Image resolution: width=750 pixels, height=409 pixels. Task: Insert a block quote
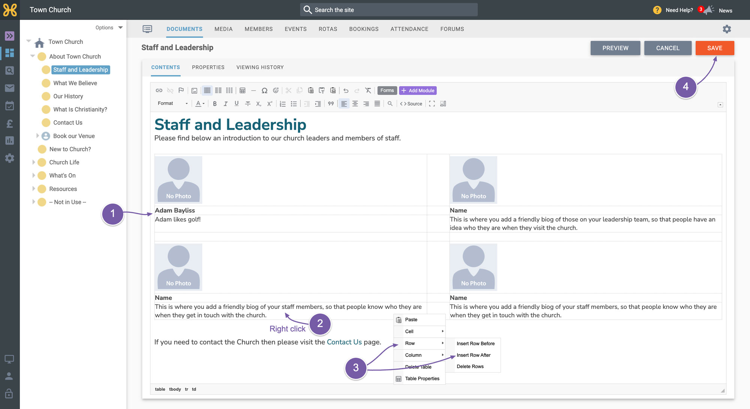[x=331, y=104]
